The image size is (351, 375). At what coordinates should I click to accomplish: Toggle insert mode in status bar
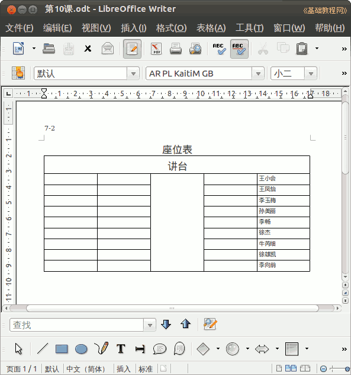coord(124,369)
